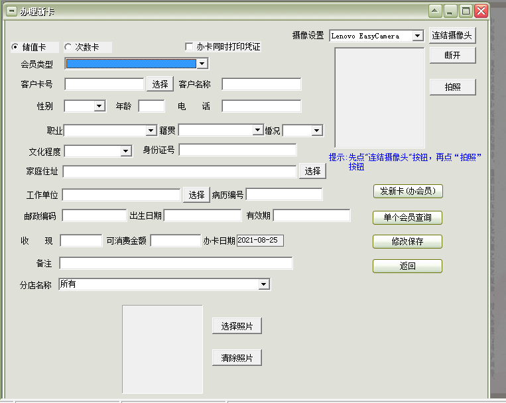Open the 会员类型 dropdown
506x403 pixels.
(x=202, y=64)
